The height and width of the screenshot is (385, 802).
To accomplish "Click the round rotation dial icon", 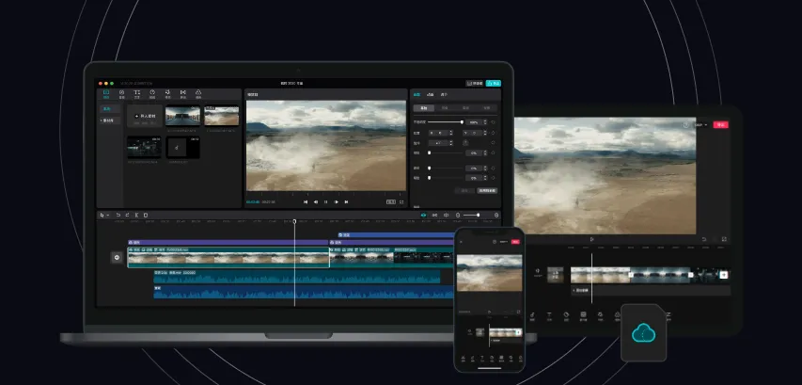I will tap(465, 143).
